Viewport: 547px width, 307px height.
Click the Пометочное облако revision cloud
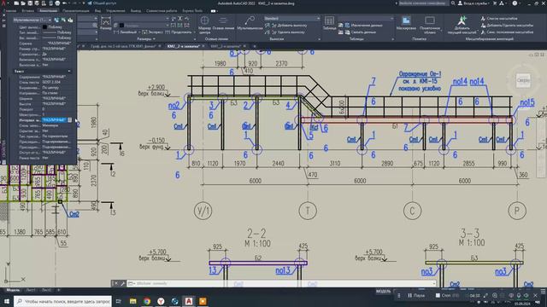[x=430, y=25]
